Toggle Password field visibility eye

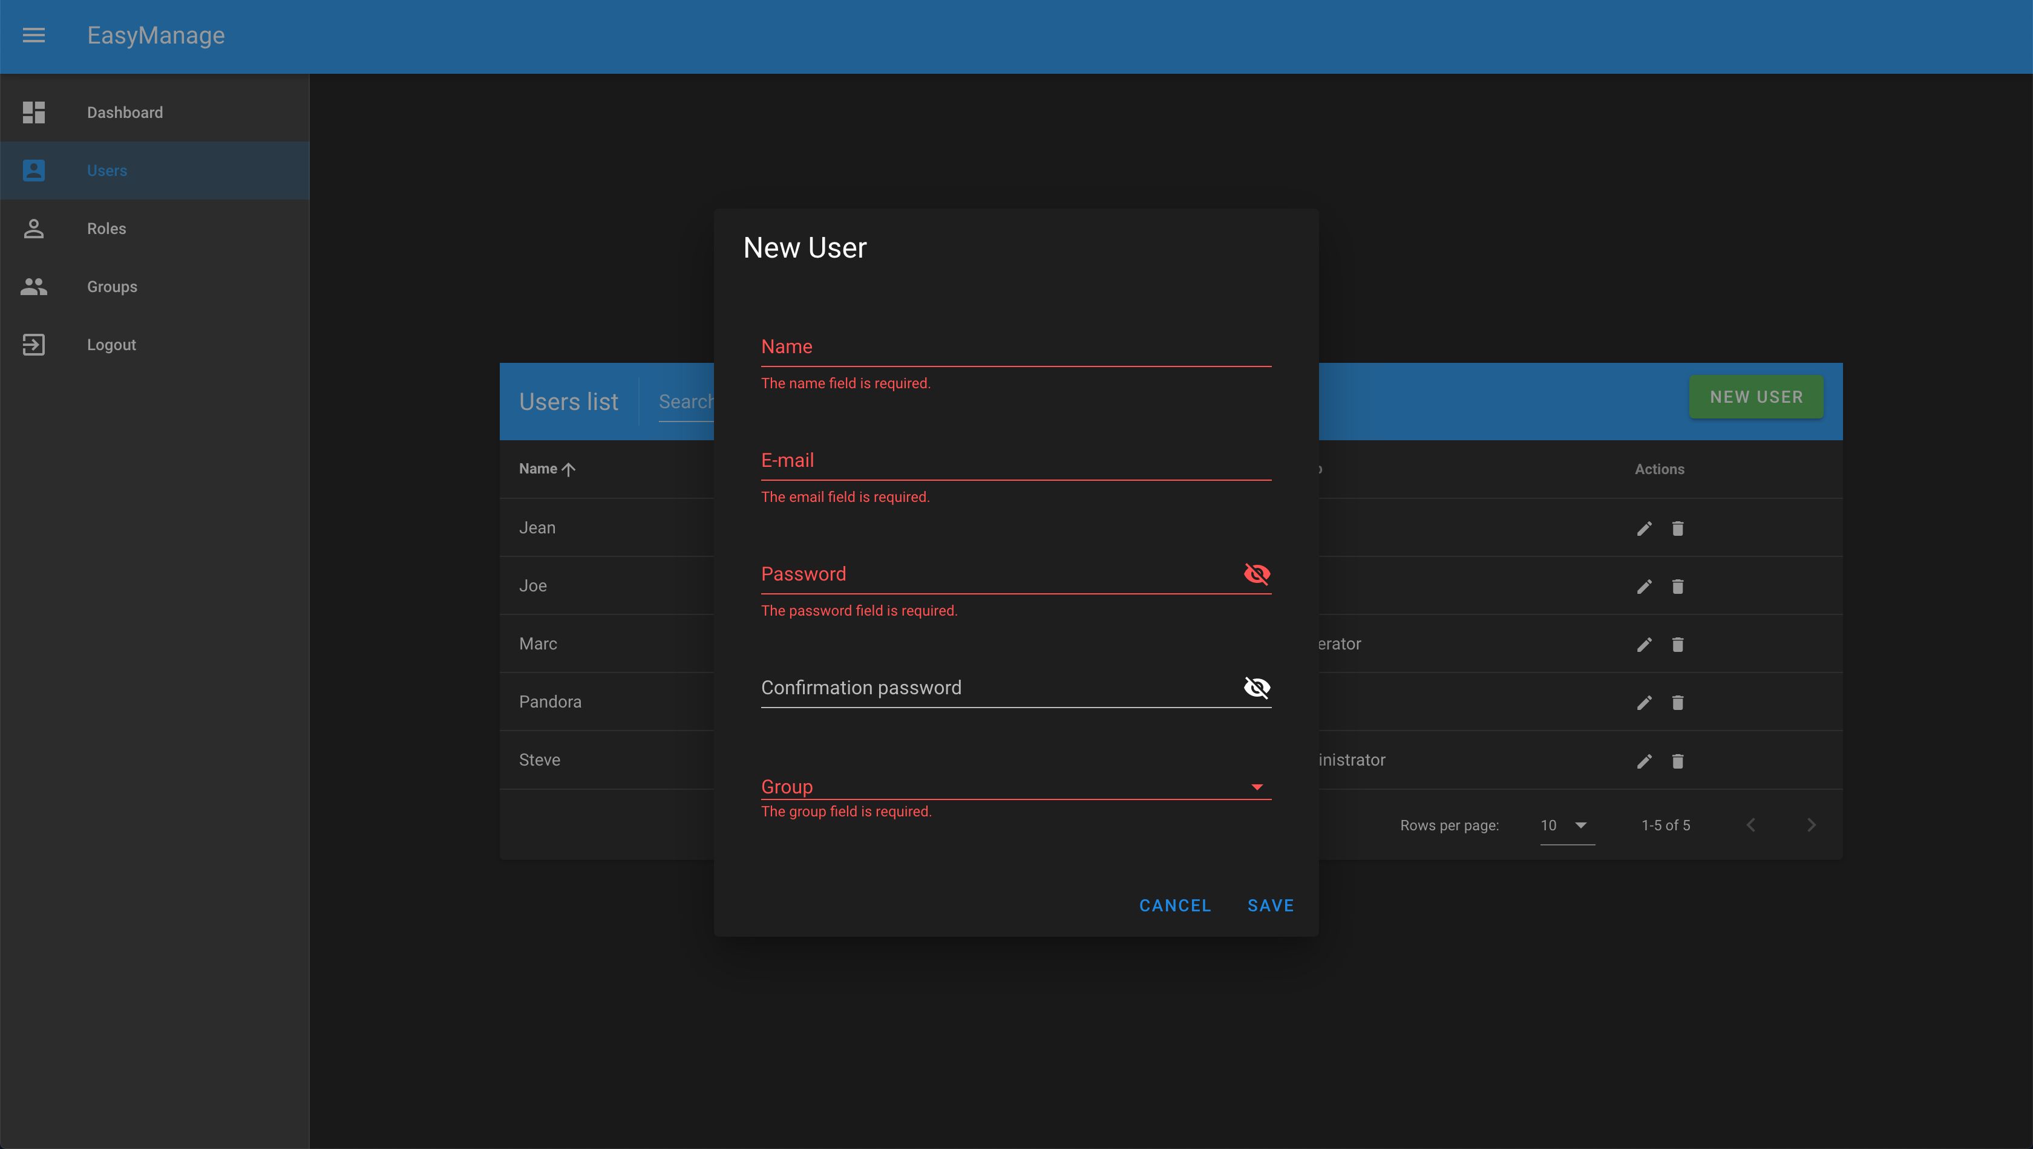tap(1256, 574)
